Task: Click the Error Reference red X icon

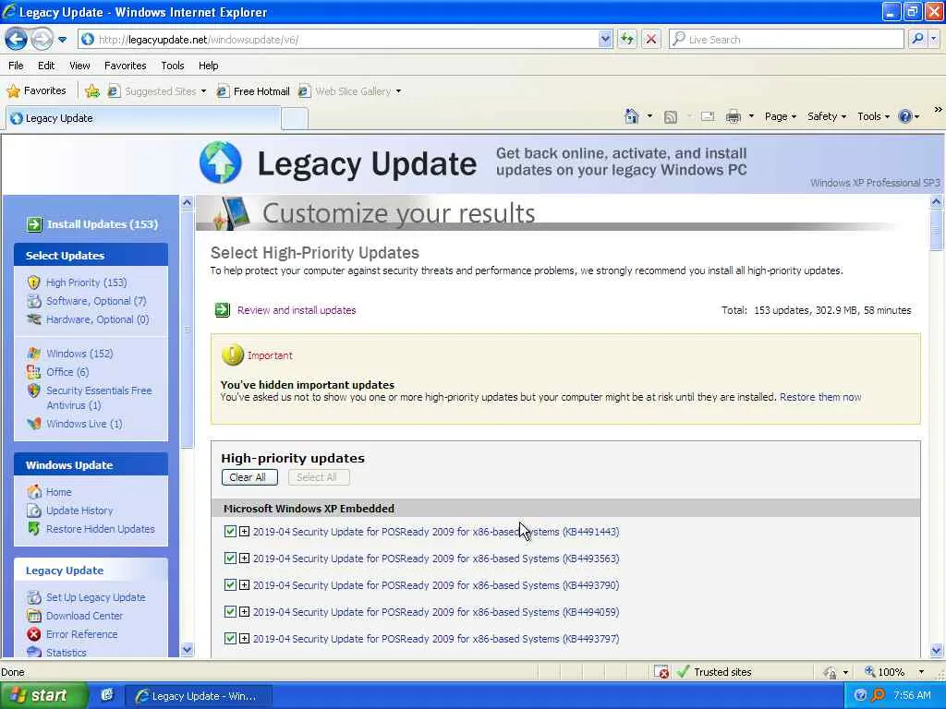Action: (34, 634)
